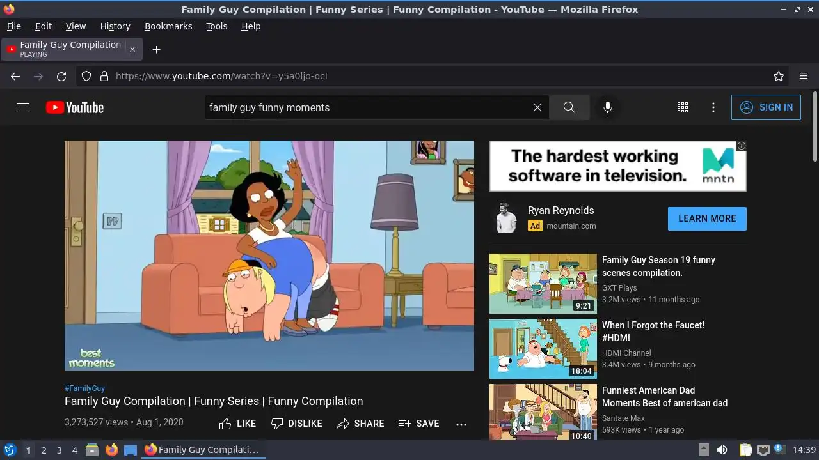Screen dimensions: 819x460
Task: Click the tray eject arrow icon
Action: point(703,450)
